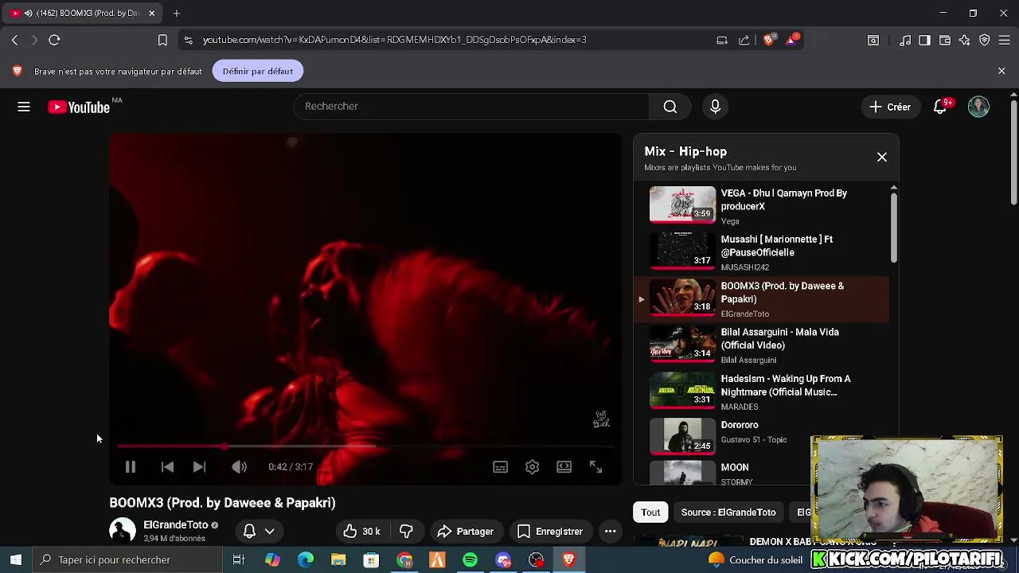Toggle subtitles on the video player

[x=500, y=467]
